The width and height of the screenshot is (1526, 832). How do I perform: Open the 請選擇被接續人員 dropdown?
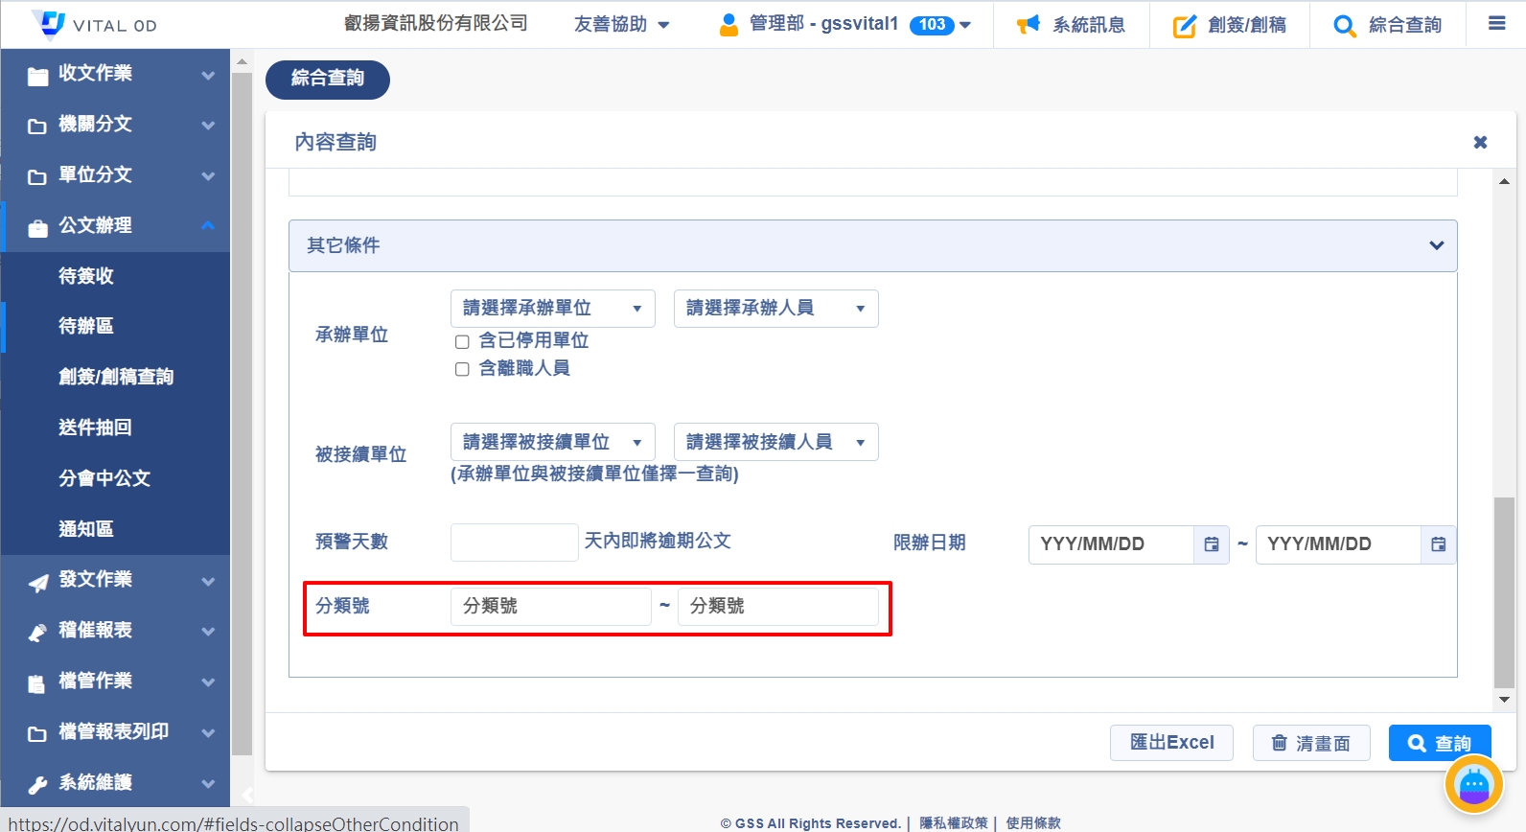(x=775, y=442)
